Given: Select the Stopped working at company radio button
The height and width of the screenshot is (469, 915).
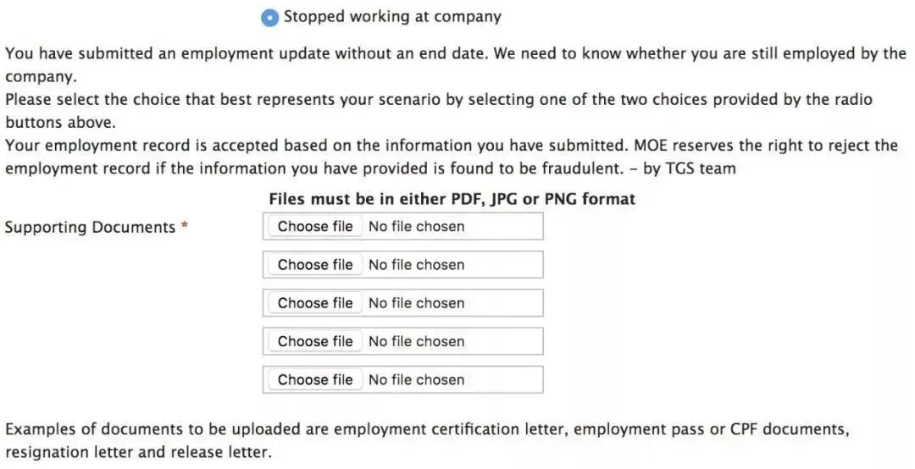Looking at the screenshot, I should coord(269,18).
